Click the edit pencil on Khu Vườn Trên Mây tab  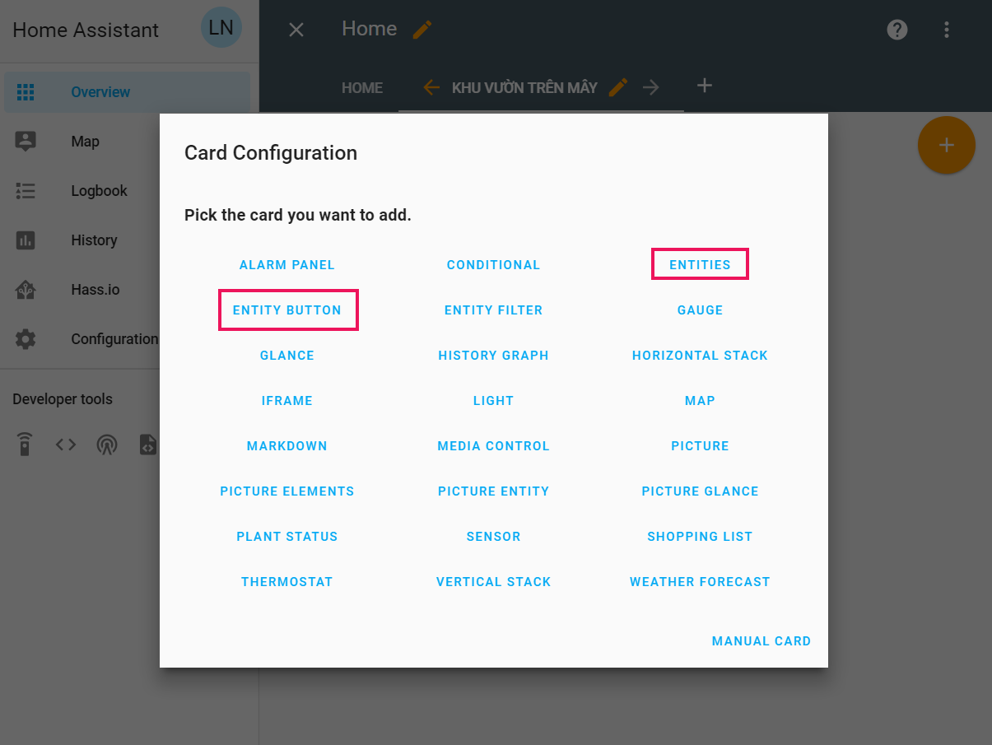[x=618, y=87]
